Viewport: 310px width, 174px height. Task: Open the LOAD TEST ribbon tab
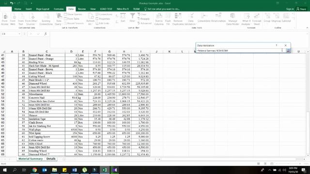[x=106, y=9]
